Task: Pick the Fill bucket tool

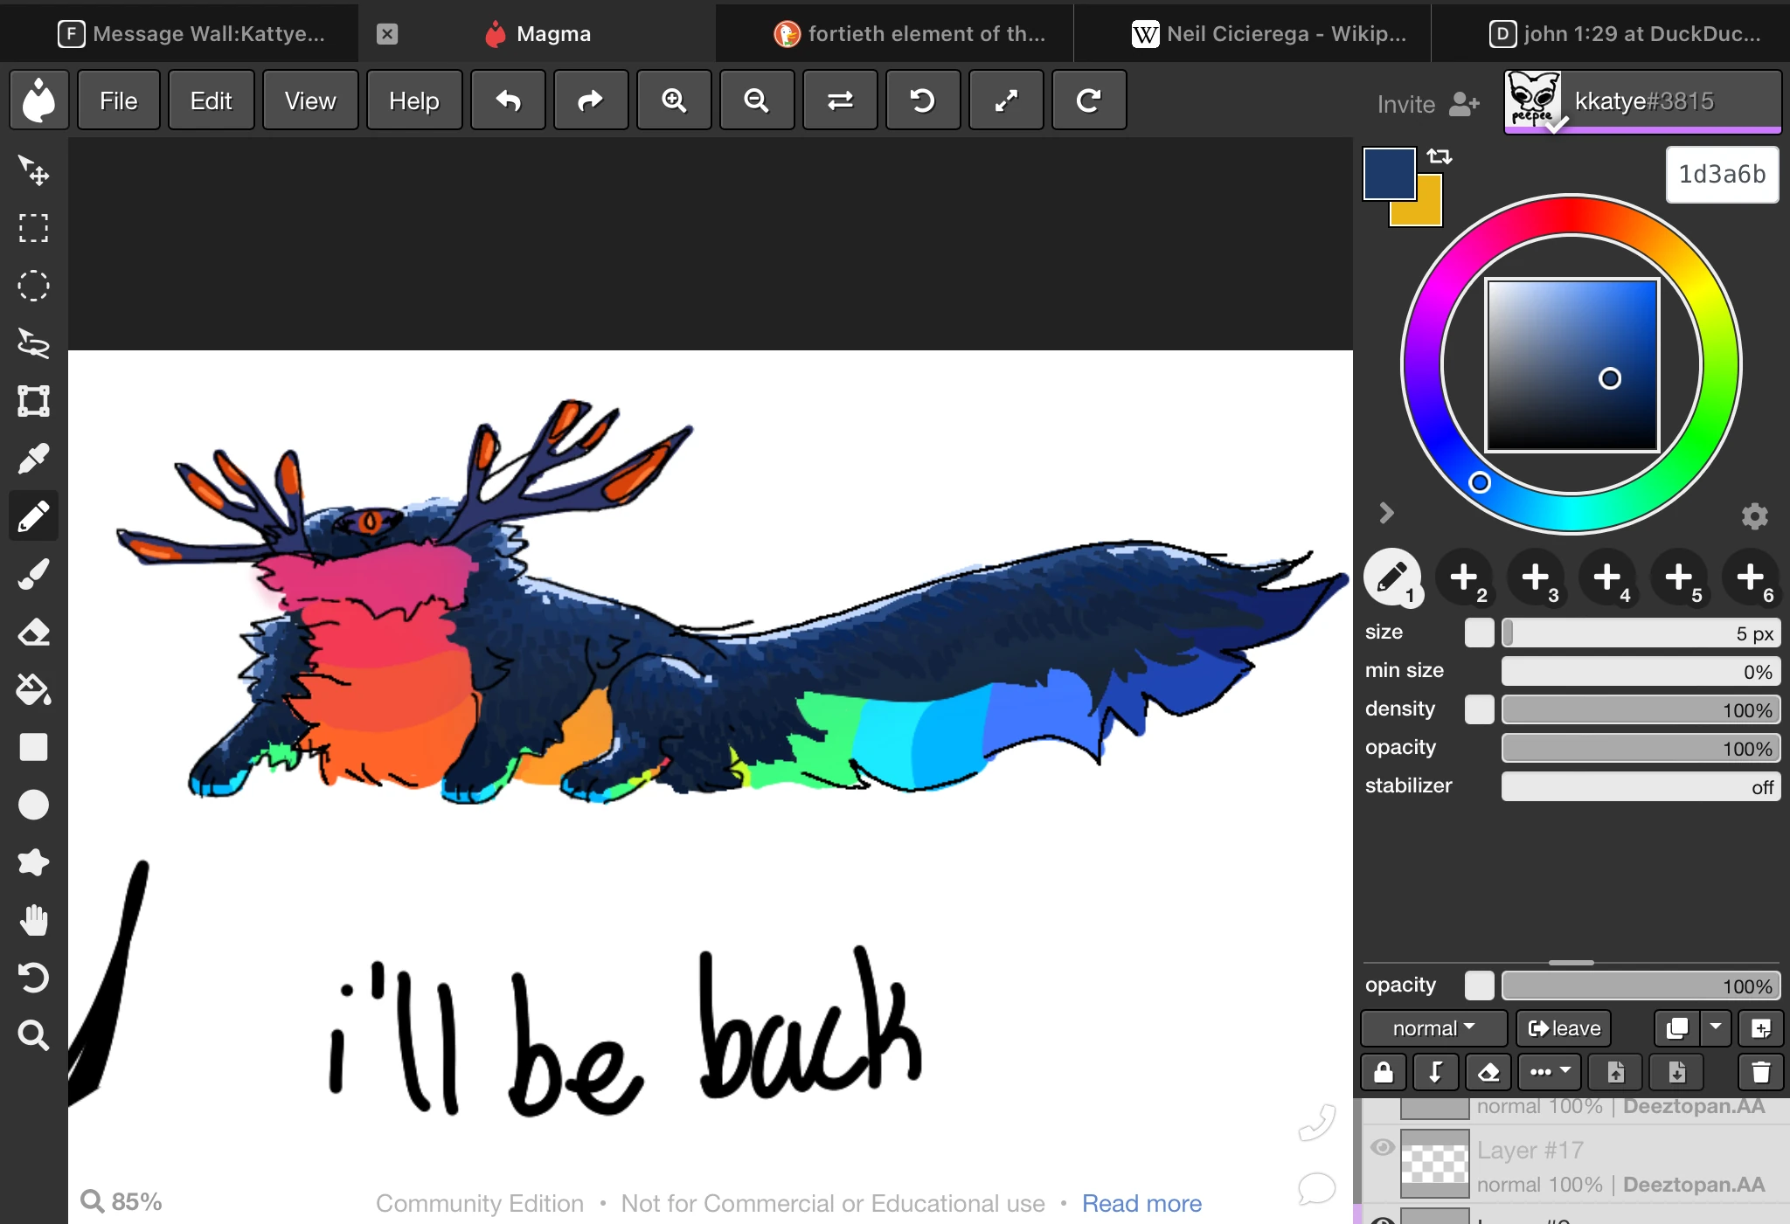Action: pos(33,689)
